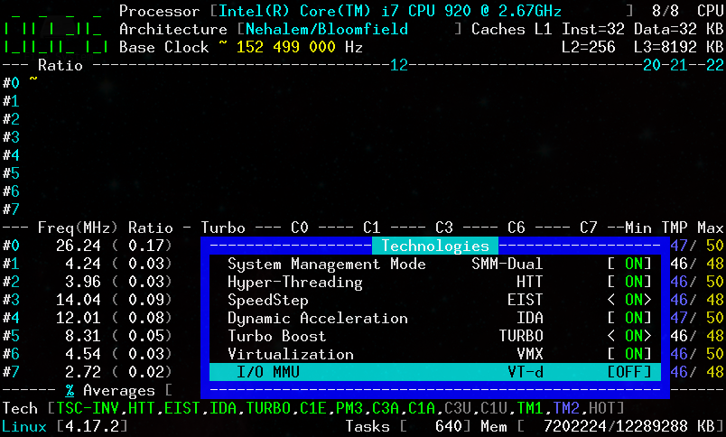726x437 pixels.
Task: Click the HOT tech flag
Action: [x=602, y=408]
